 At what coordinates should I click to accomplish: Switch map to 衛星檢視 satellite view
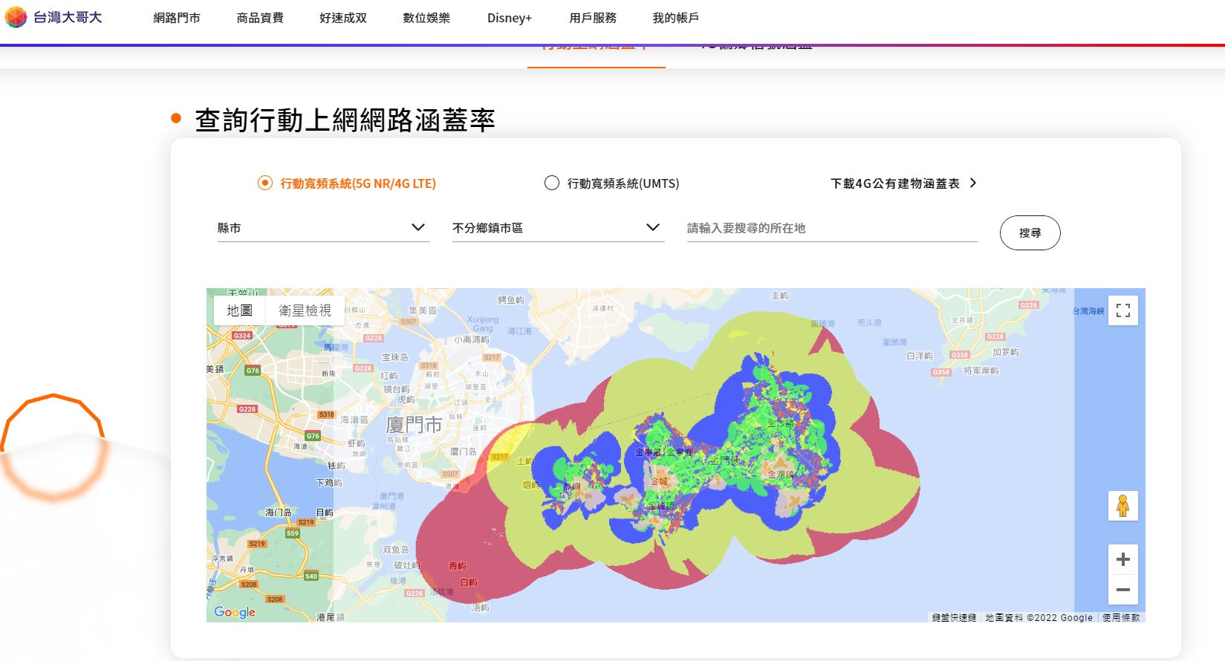(x=305, y=310)
